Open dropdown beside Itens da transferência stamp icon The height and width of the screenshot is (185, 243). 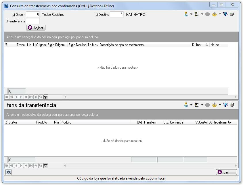220,105
